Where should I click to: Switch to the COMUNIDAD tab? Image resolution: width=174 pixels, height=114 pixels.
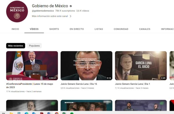(x=121, y=29)
